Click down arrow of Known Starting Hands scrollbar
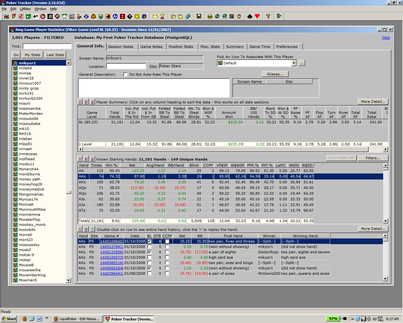The width and height of the screenshot is (403, 323). click(x=386, y=221)
